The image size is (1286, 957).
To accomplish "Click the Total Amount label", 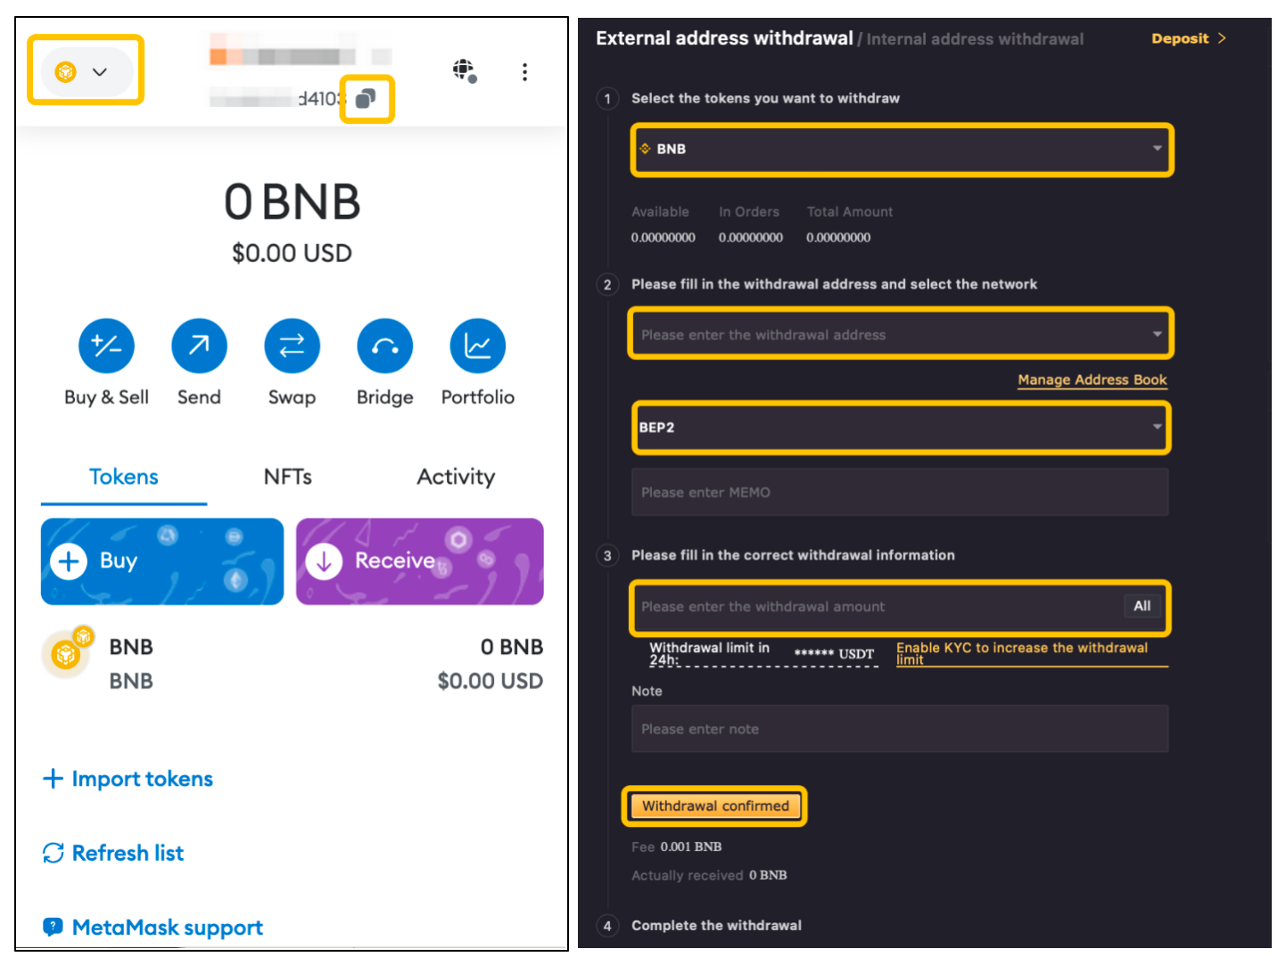I will tap(850, 212).
